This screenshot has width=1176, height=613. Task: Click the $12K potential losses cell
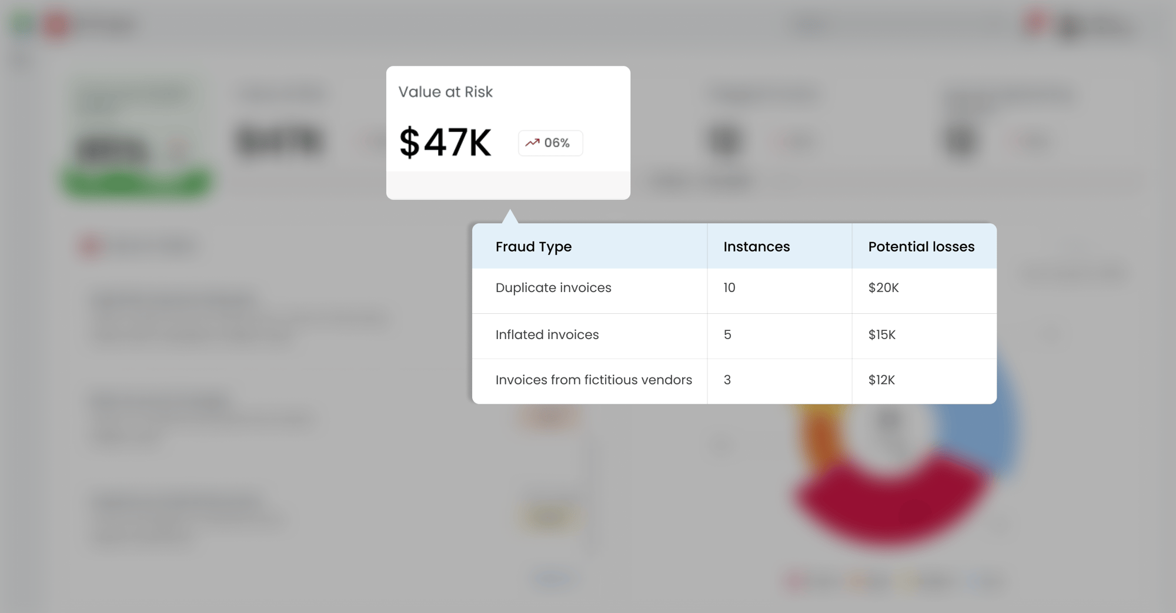881,380
